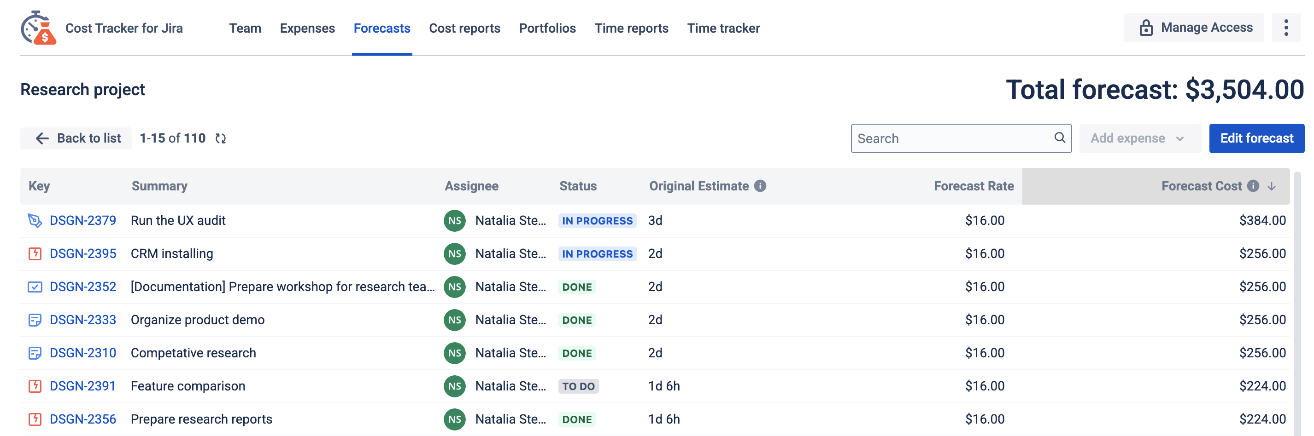Click the Cost Tracker for Jira logo
Viewport: 1314px width, 436px height.
(x=38, y=28)
